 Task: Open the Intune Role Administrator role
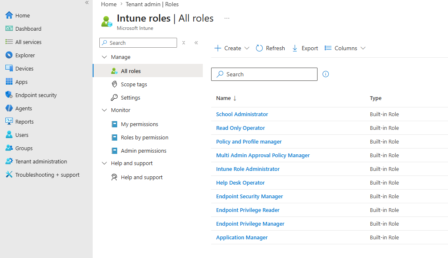click(248, 169)
